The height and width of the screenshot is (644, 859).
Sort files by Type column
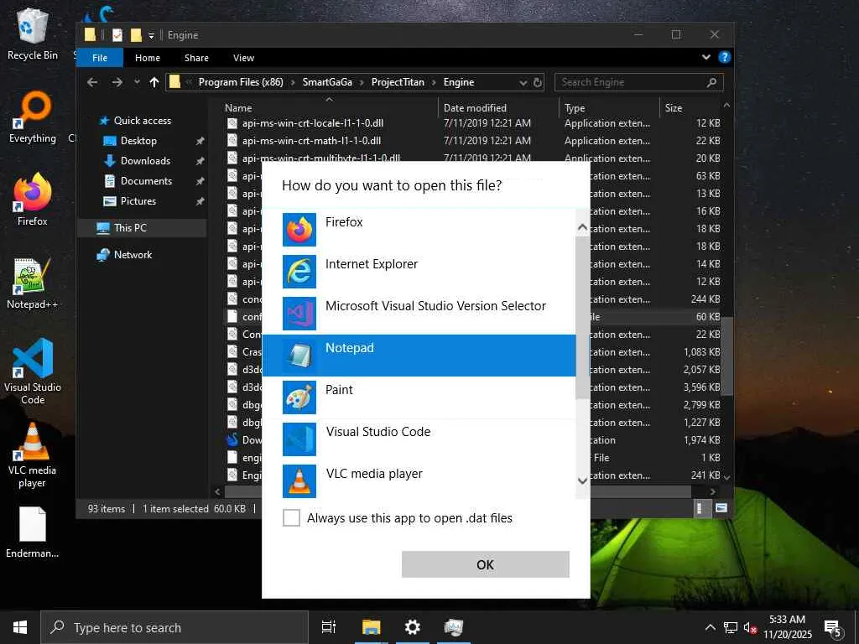click(x=575, y=108)
